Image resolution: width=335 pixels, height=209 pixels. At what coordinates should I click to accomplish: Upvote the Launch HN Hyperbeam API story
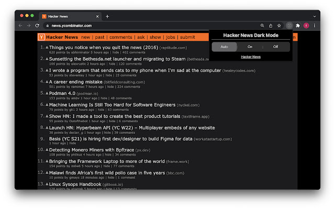click(x=47, y=127)
